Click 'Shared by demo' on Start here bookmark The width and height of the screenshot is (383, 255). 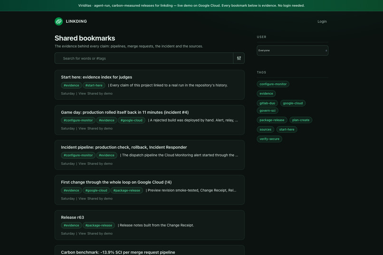pyautogui.click(x=100, y=94)
